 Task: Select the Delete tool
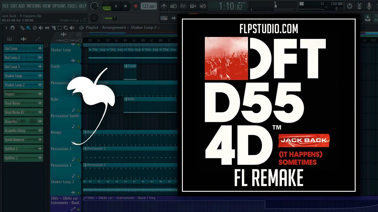(35, 28)
